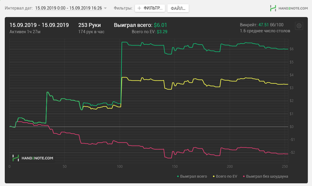Click the 100 x-axis label

[119, 166]
